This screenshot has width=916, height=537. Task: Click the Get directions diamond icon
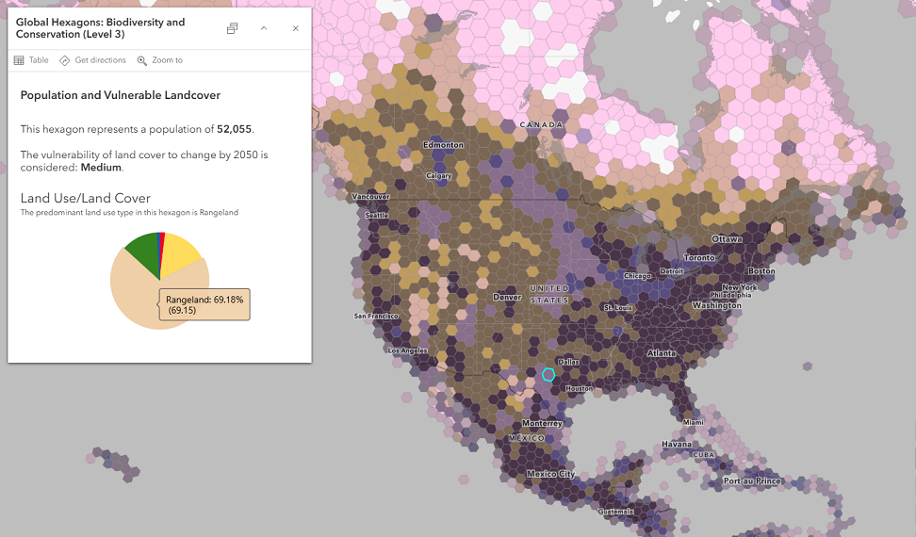tap(64, 60)
